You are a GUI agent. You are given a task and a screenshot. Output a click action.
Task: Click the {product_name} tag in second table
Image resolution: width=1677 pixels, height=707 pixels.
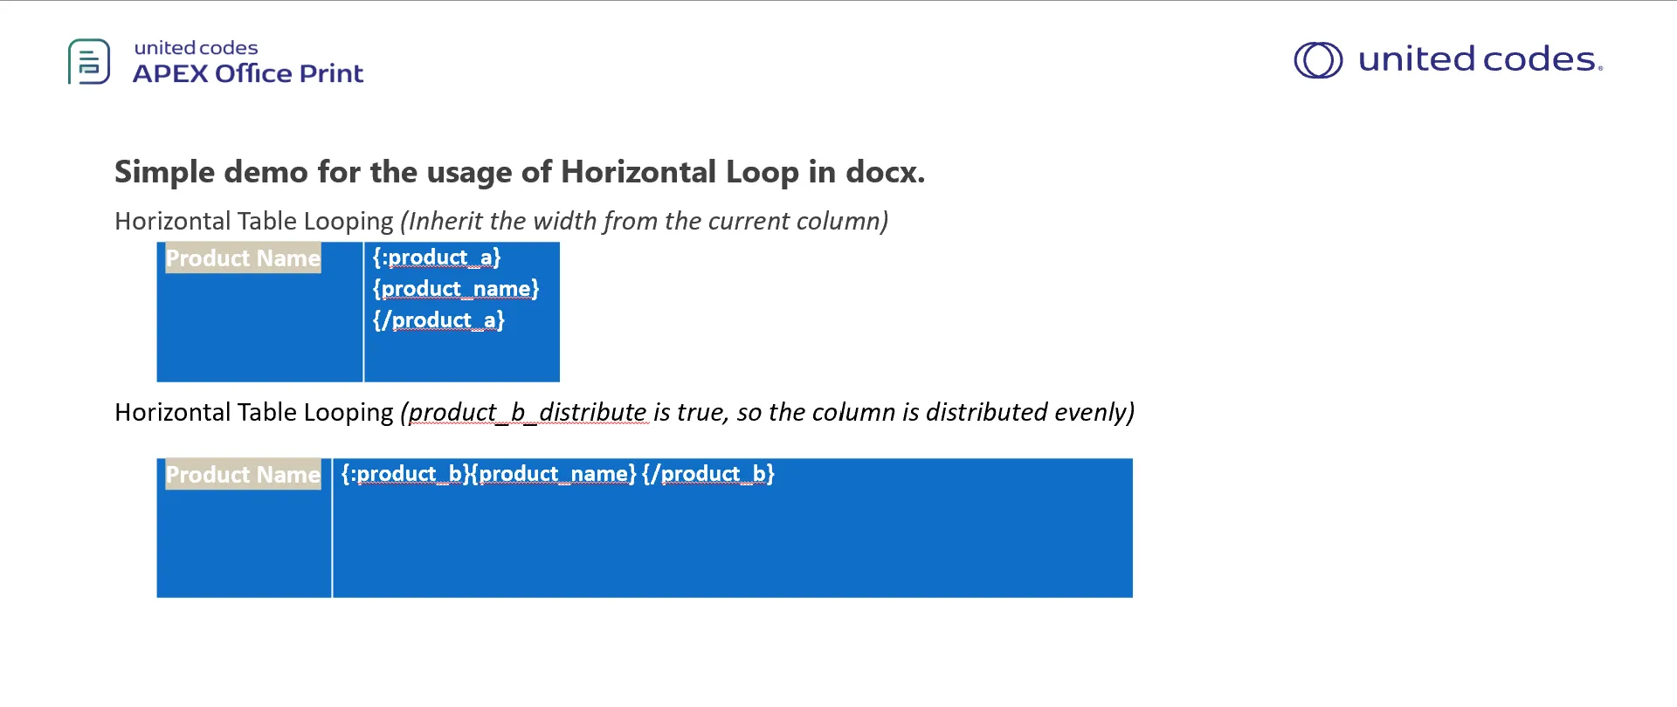pyautogui.click(x=554, y=474)
